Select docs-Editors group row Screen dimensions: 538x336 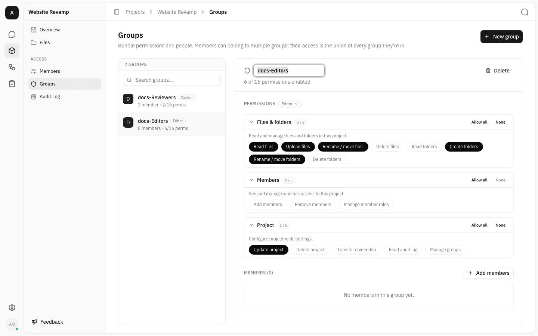[x=172, y=124]
